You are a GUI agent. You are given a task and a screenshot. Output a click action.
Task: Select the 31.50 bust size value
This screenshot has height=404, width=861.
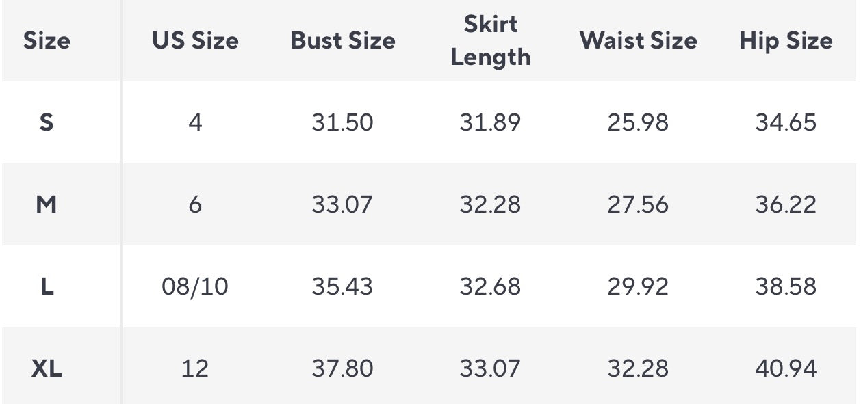pos(342,123)
